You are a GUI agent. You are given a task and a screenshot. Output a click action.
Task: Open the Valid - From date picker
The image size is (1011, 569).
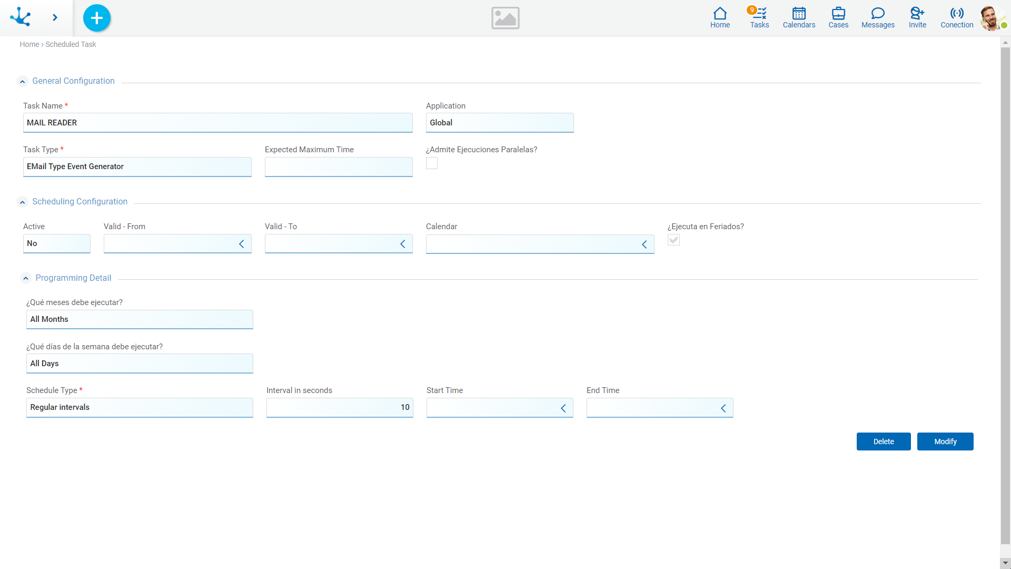pos(242,243)
